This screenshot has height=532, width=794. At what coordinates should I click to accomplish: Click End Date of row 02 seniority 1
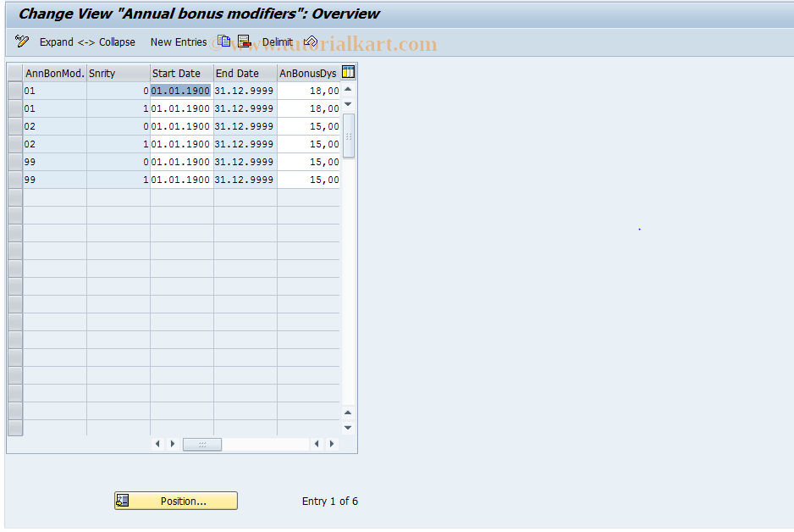(x=245, y=144)
